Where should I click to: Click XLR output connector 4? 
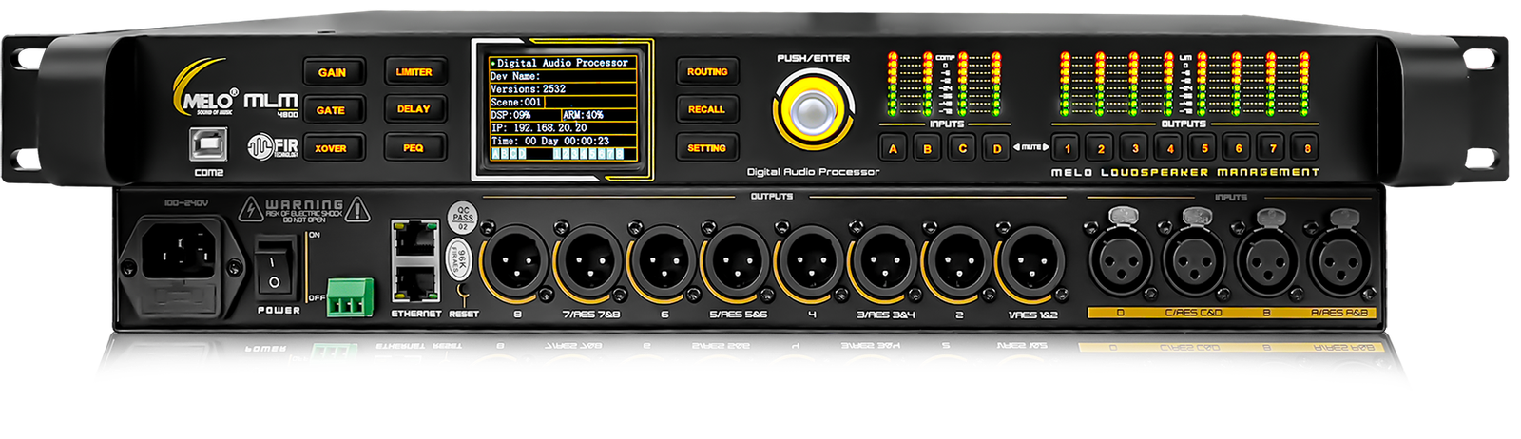(x=811, y=261)
